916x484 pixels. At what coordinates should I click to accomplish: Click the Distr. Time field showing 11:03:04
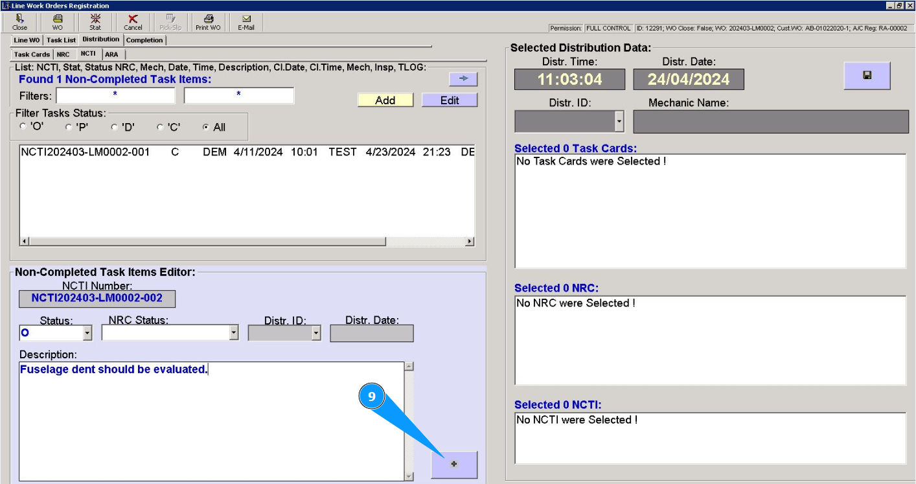(570, 79)
